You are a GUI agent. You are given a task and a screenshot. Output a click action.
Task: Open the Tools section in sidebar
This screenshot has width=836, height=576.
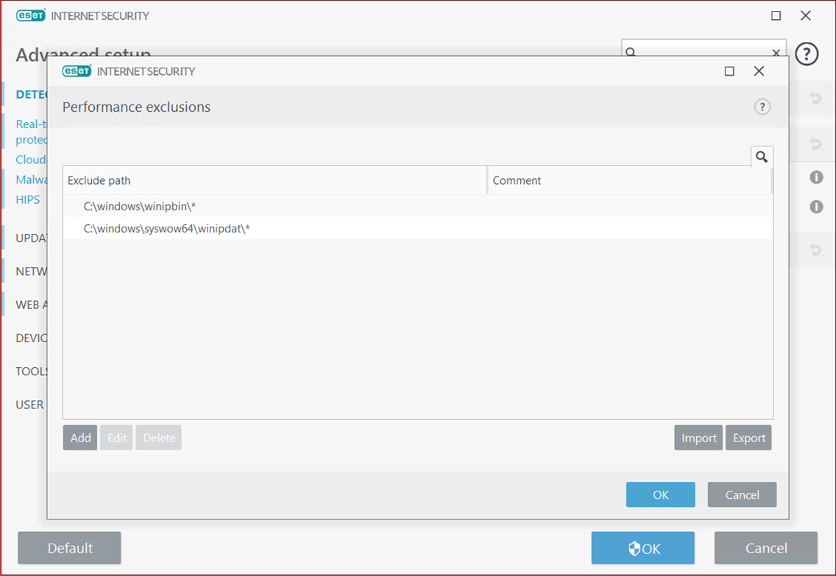[x=31, y=371]
